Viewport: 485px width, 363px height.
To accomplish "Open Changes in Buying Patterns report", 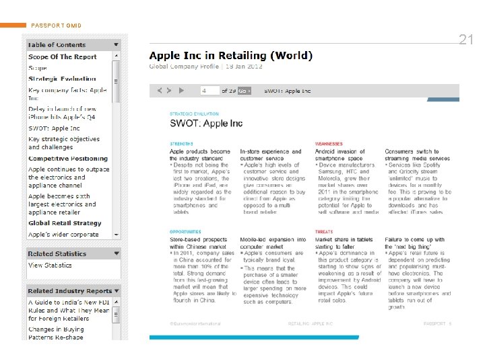I will pyautogui.click(x=56, y=333).
